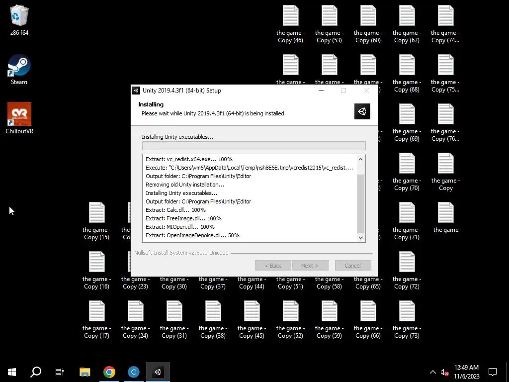Click the install log scroll up arrow
Screen dimensions: 509x382
(x=360, y=159)
